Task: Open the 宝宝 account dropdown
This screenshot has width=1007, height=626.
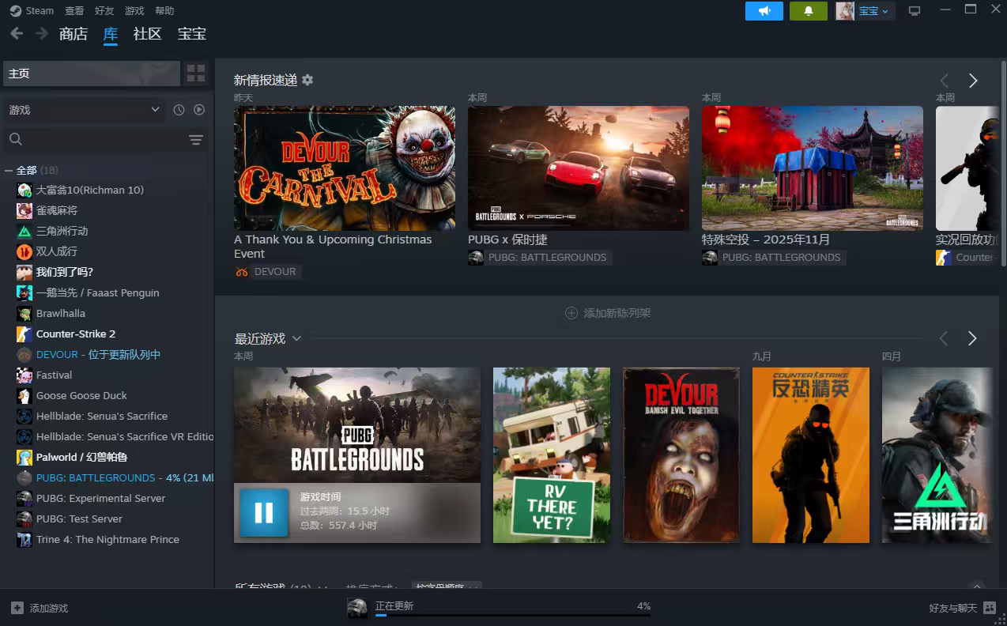Action: click(x=873, y=11)
